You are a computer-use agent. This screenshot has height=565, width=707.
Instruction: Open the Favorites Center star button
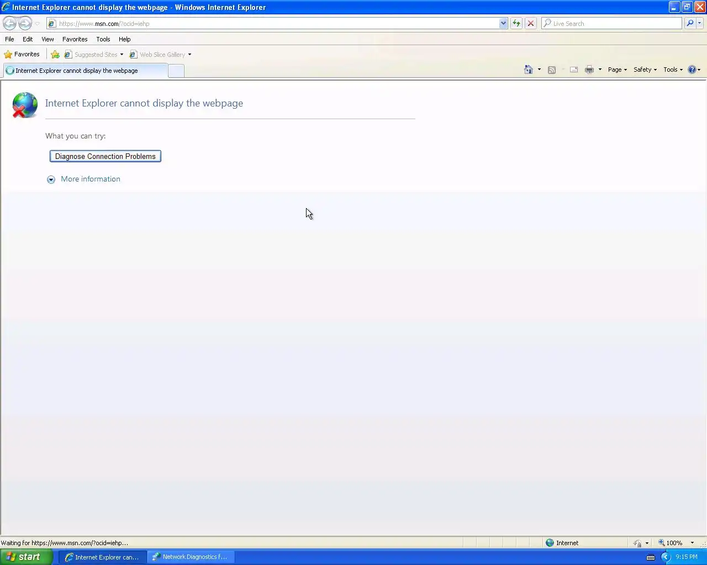22,54
